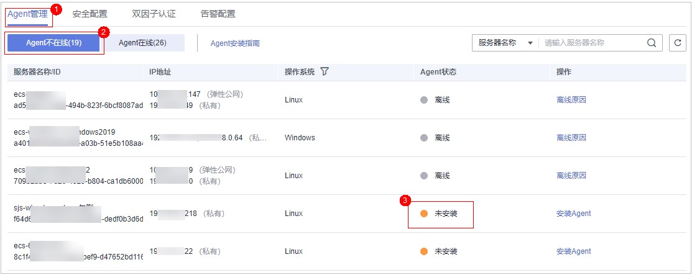Click 安装Agent in the last row
This screenshot has height=275, width=692.
[x=573, y=251]
